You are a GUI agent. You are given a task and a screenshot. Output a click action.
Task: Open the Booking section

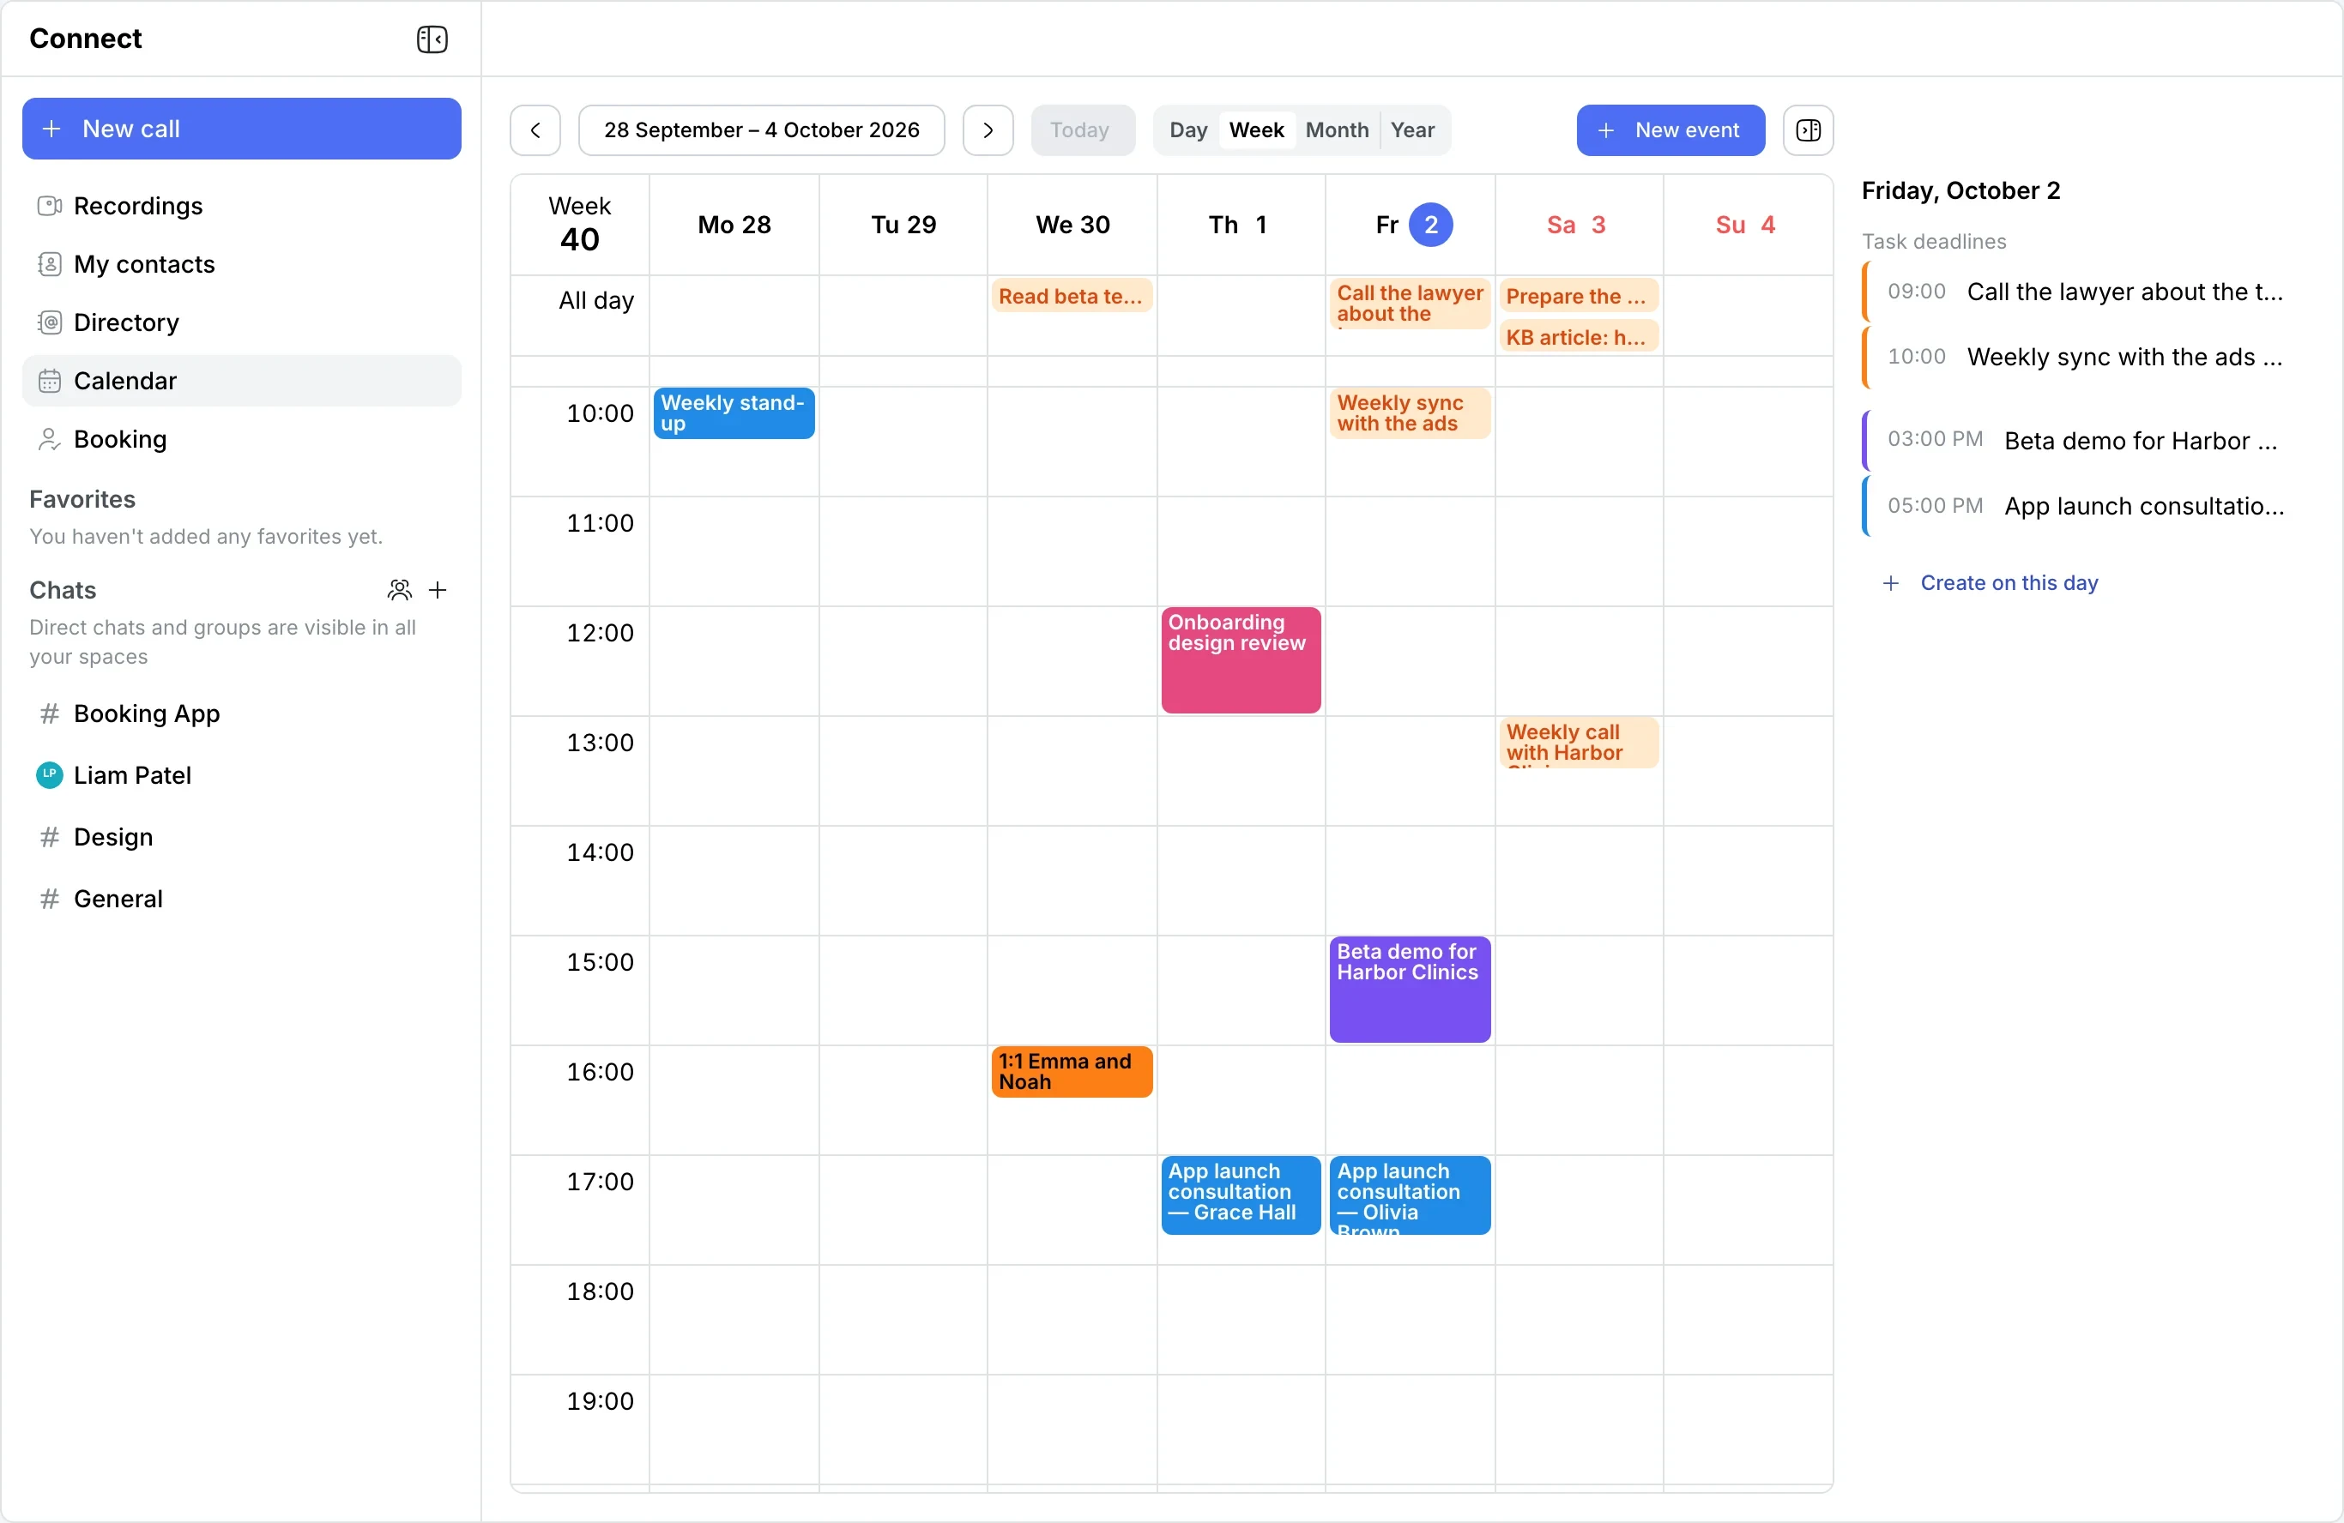[241, 438]
